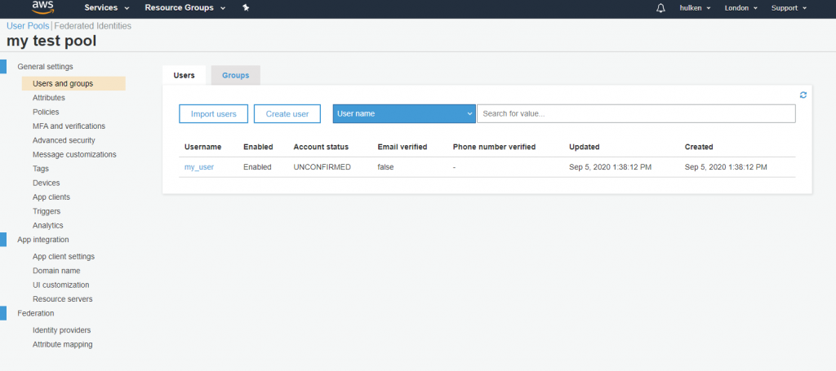The height and width of the screenshot is (371, 836).
Task: Click the pin shortcut icon in navbar
Action: point(246,8)
